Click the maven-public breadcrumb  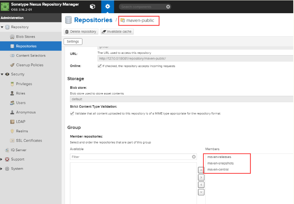pyautogui.click(x=140, y=20)
